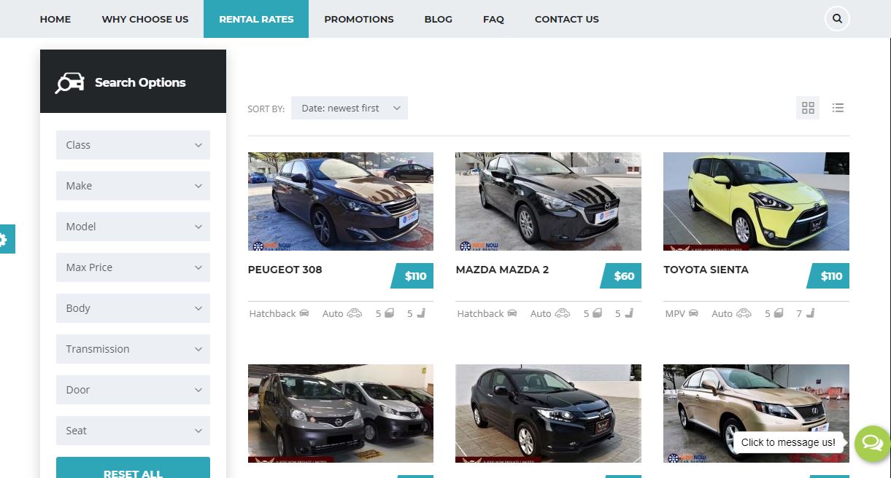
Task: Click the Mazda 2 Auto transmission icon
Action: pos(563,313)
